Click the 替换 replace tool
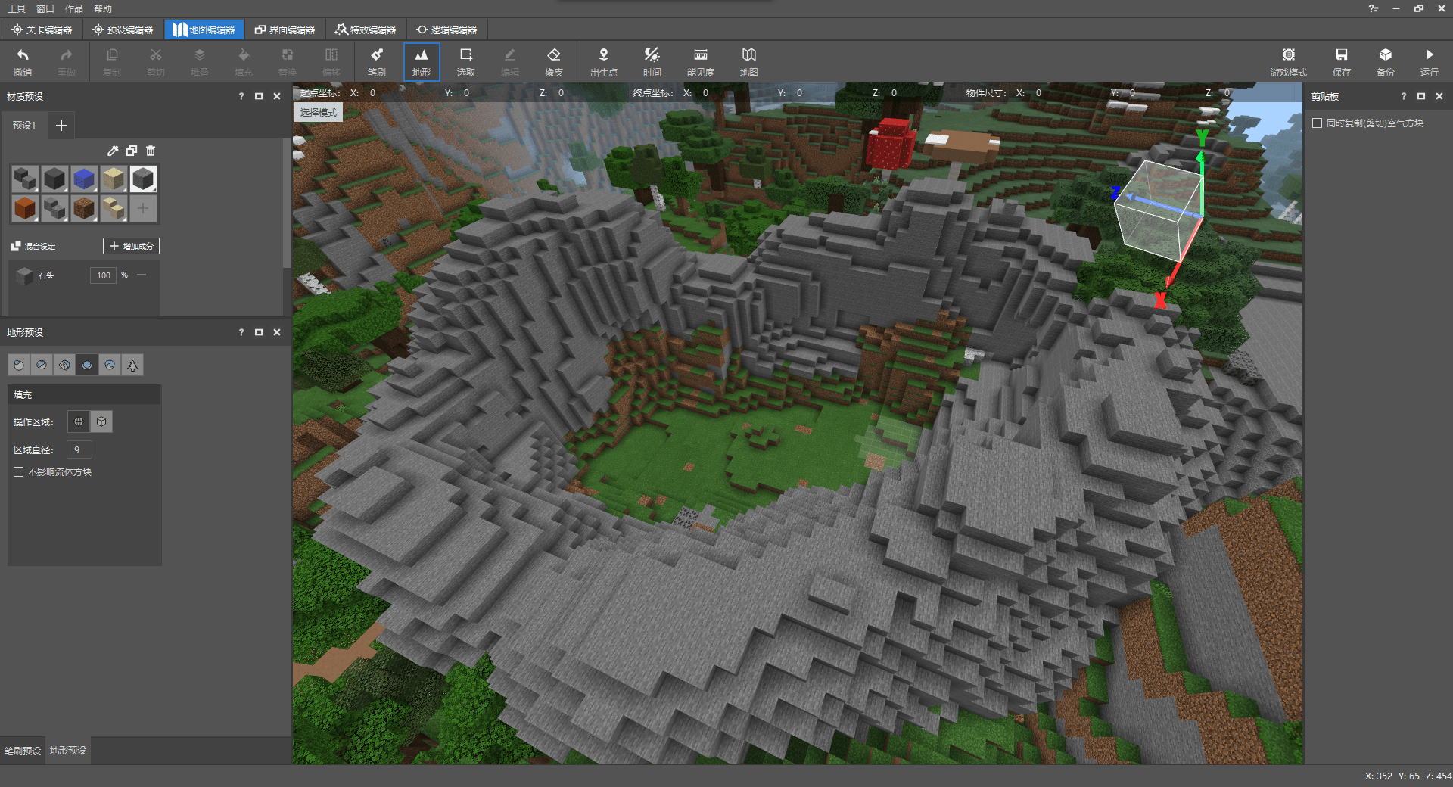Image resolution: width=1453 pixels, height=787 pixels. click(x=288, y=62)
